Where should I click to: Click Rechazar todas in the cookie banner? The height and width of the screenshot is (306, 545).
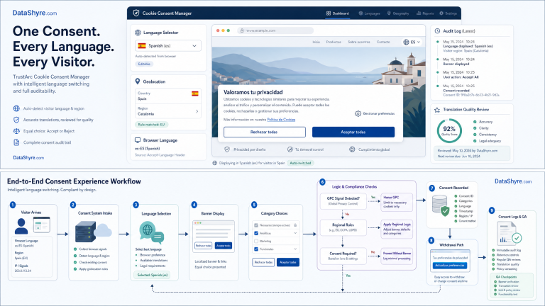coord(265,132)
